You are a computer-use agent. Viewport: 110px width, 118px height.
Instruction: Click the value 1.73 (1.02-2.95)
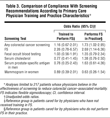click(x=93, y=45)
